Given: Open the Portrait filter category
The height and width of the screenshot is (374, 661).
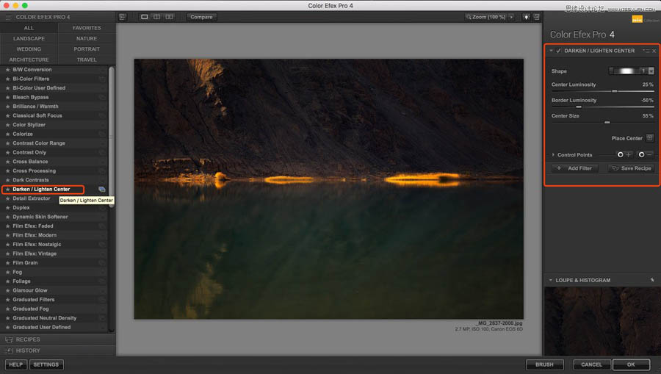Looking at the screenshot, I should [x=87, y=49].
